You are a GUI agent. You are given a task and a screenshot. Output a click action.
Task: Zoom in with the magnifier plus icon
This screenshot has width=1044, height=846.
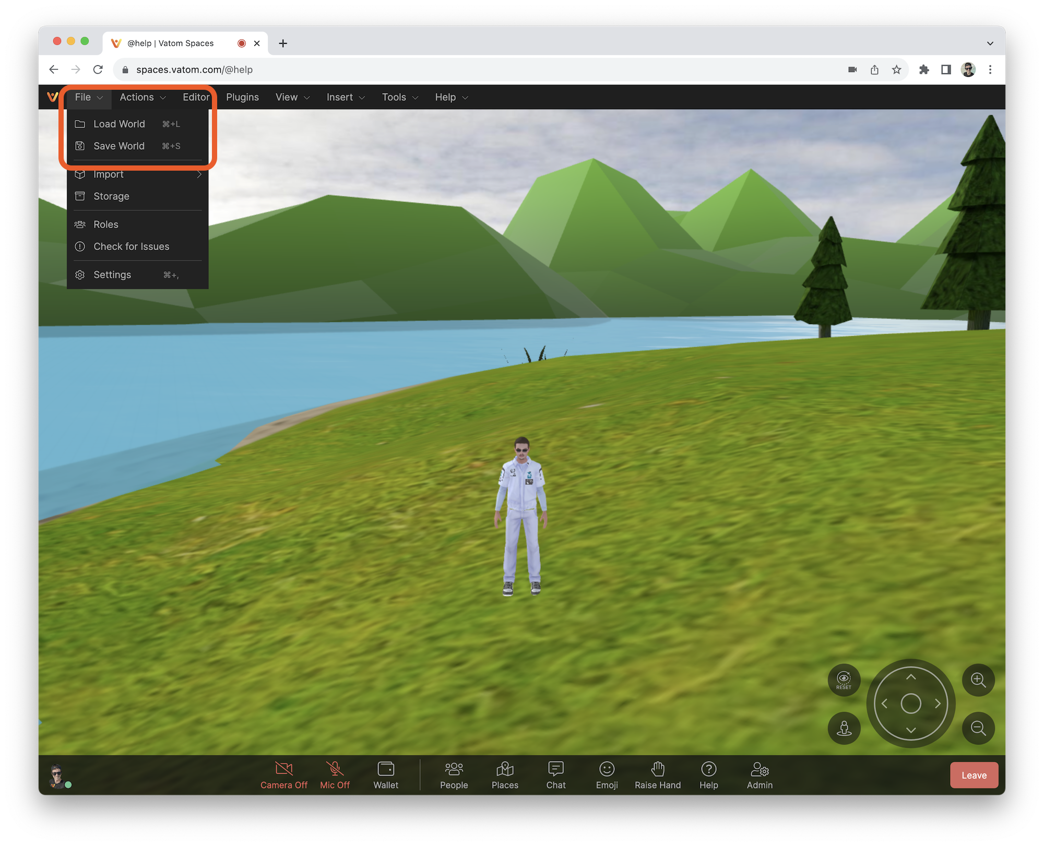tap(978, 680)
